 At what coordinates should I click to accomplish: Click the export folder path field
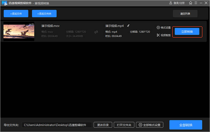click(x=57, y=125)
